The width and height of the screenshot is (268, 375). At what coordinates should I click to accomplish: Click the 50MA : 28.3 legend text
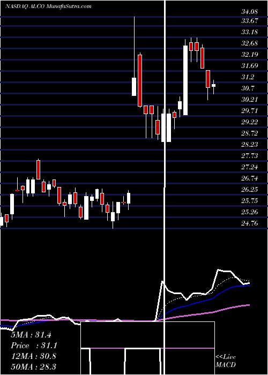click(33, 366)
